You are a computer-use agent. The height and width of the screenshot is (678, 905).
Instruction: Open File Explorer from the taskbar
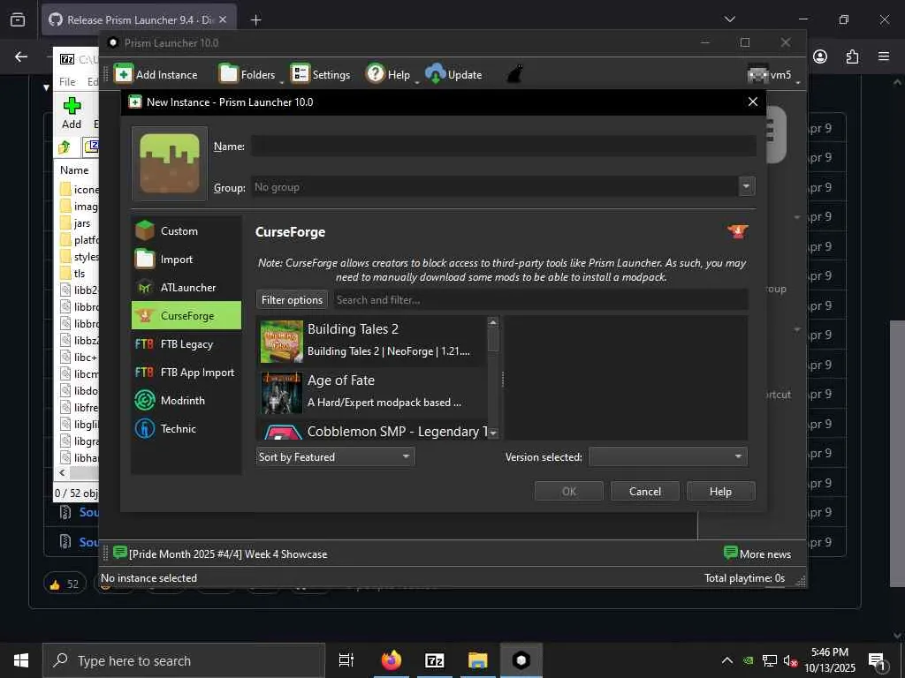click(x=478, y=660)
